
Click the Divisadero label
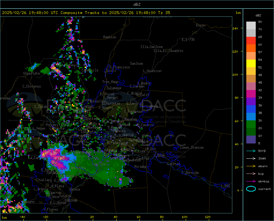click(149, 106)
